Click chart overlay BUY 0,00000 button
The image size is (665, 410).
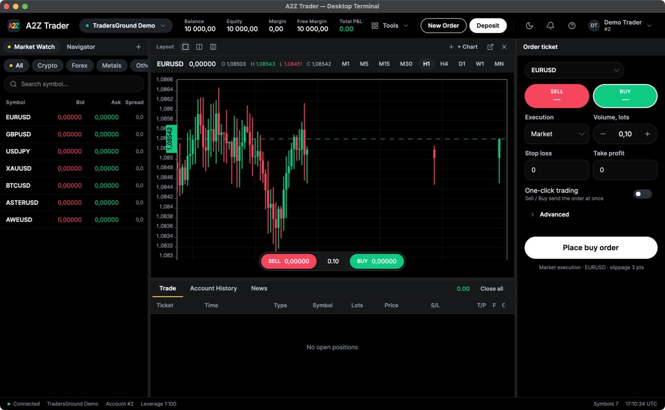pos(377,261)
